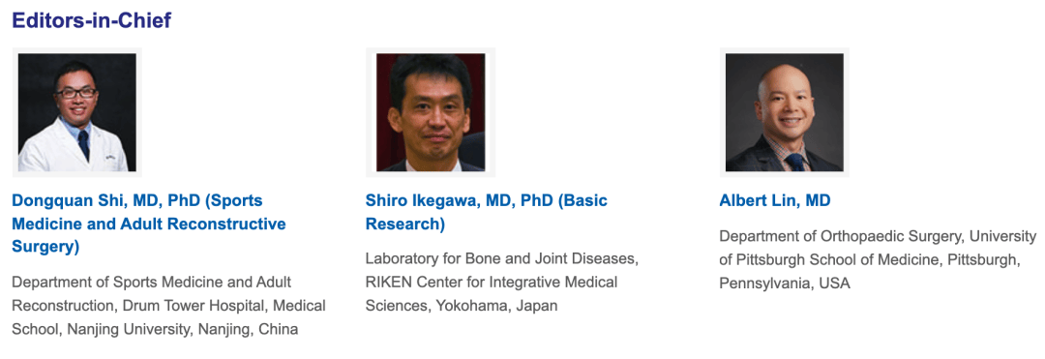Click the "Yokohama, Japan" location text
This screenshot has height=359, width=1045.
tap(496, 306)
